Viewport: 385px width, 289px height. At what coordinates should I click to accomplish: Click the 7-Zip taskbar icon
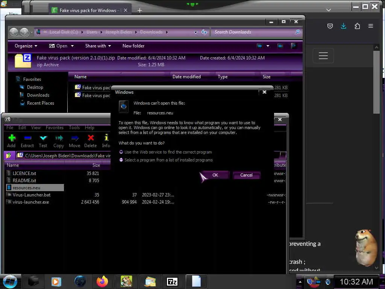point(172,281)
